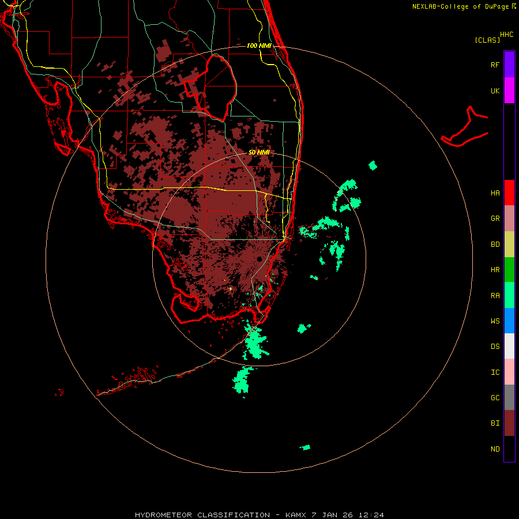Click the WS blue legend swatch
This screenshot has width=519, height=519.
click(509, 321)
